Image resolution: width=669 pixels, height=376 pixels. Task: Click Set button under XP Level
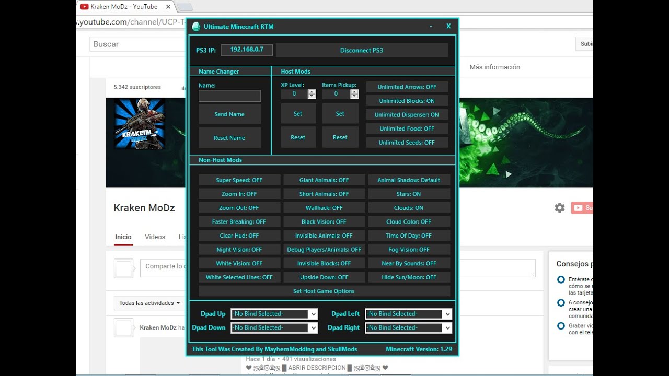click(x=298, y=114)
